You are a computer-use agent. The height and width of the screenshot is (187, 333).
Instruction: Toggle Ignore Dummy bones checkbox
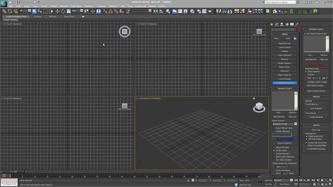(x=306, y=91)
